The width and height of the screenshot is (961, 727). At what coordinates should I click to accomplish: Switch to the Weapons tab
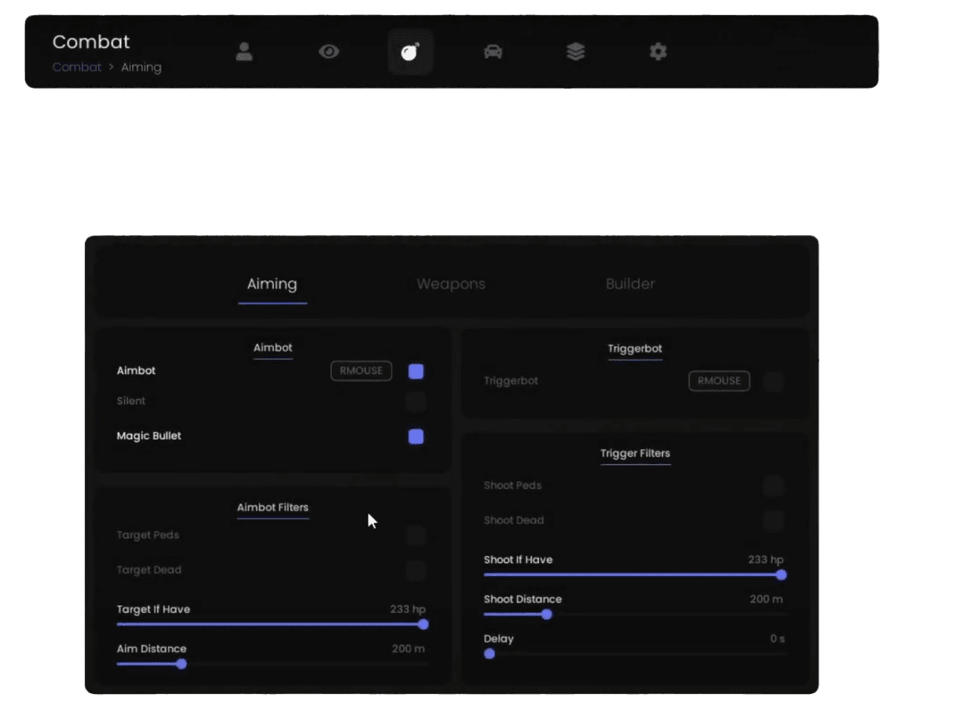pyautogui.click(x=451, y=284)
